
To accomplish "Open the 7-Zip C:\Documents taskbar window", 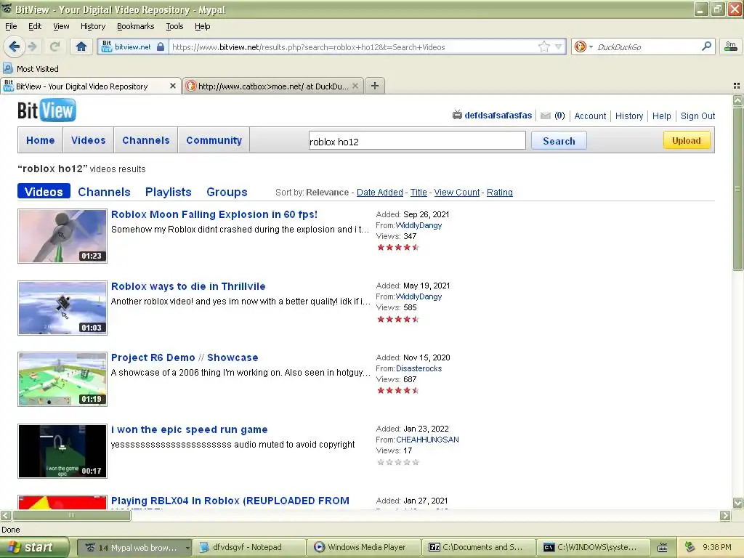I will [x=478, y=547].
